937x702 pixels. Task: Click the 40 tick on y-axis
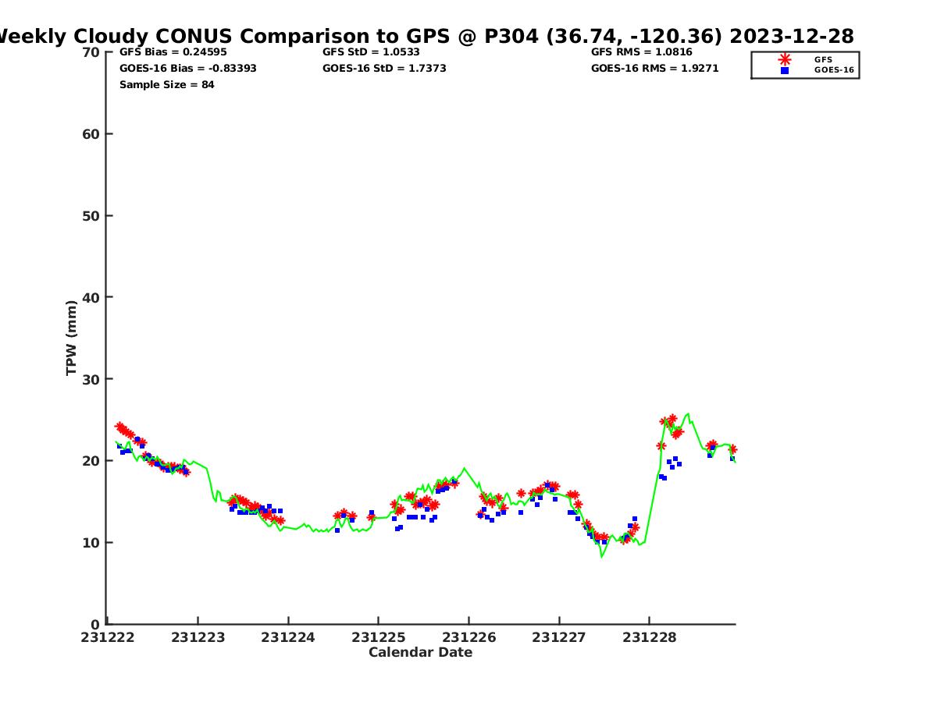pyautogui.click(x=91, y=297)
